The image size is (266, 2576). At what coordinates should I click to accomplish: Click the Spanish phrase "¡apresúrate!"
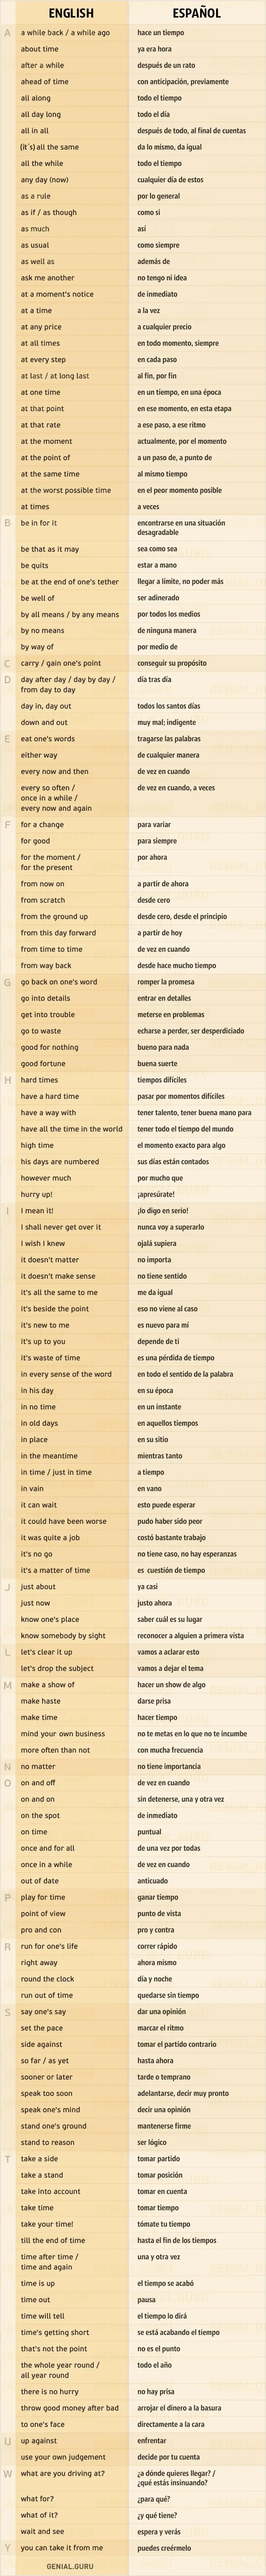coord(155,1194)
